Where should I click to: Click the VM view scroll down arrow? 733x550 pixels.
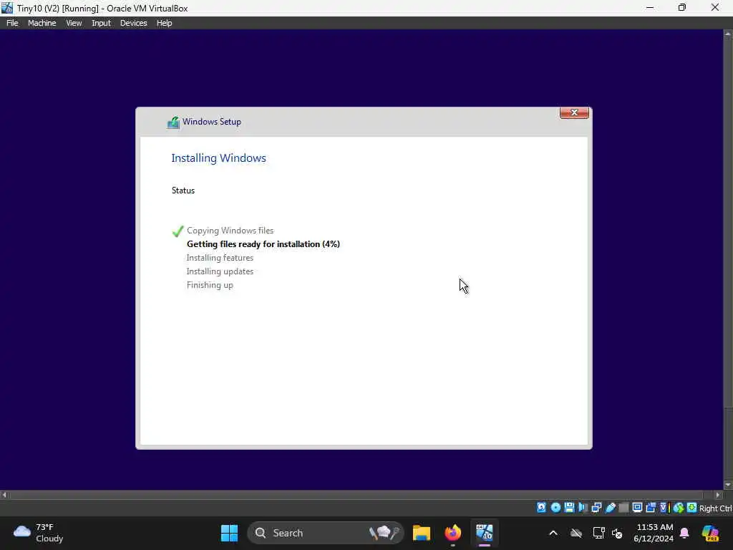(728, 485)
